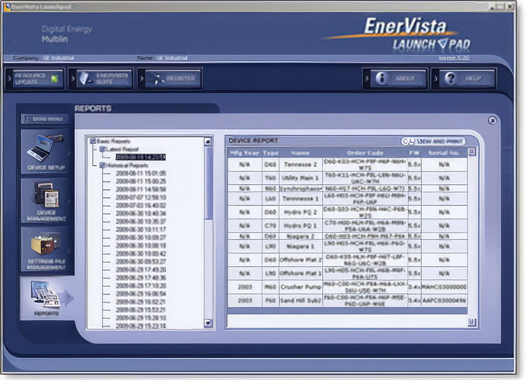Sort by the Serial No. column header

pos(444,153)
